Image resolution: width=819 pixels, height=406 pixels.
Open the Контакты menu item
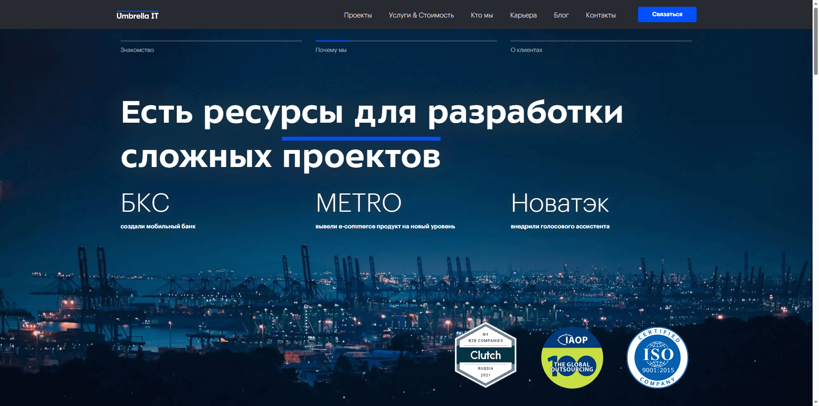600,15
